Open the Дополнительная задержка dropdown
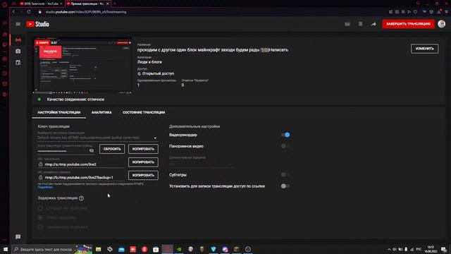 (x=202, y=164)
